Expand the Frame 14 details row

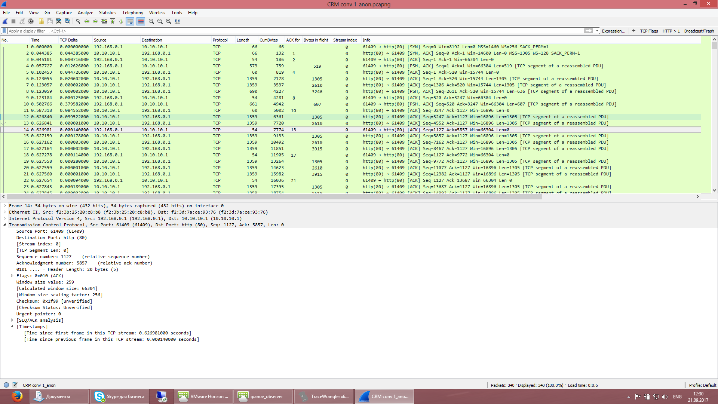point(4,206)
